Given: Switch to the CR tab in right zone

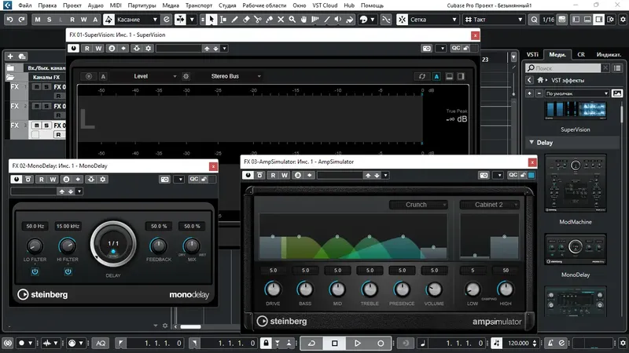Looking at the screenshot, I should point(581,54).
